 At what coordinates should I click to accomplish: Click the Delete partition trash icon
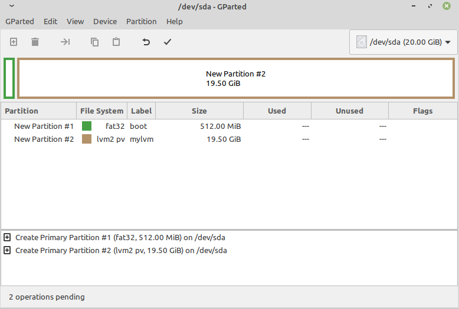click(x=35, y=42)
